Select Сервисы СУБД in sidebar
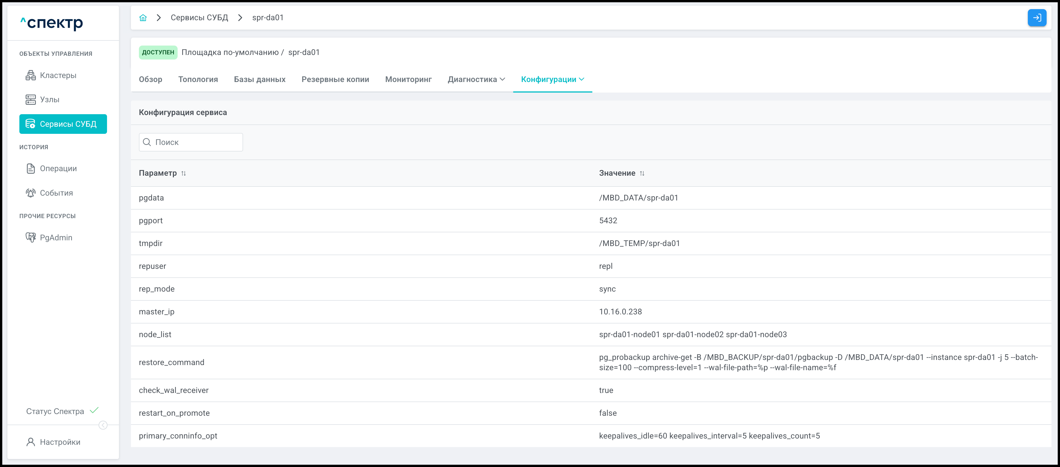The width and height of the screenshot is (1060, 467). (x=63, y=124)
